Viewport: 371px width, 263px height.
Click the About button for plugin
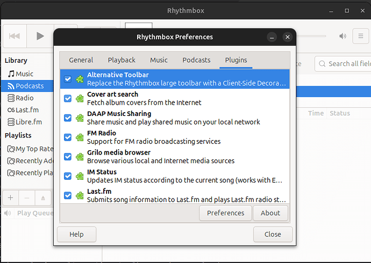tap(270, 213)
